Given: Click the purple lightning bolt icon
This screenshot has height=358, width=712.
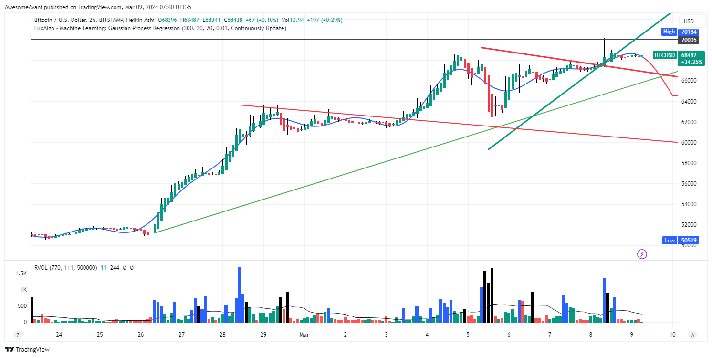Looking at the screenshot, I should tap(642, 254).
